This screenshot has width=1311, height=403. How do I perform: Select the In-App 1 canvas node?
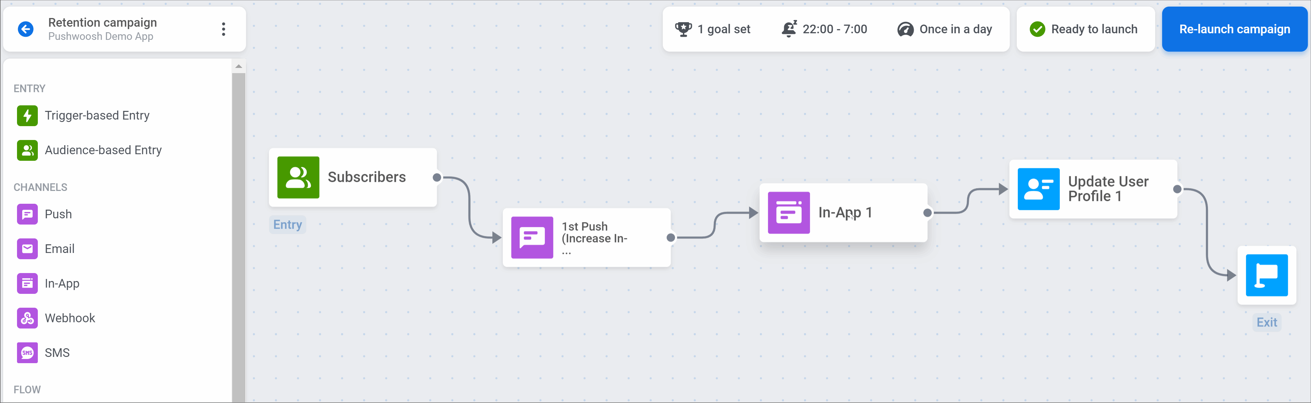[843, 212]
